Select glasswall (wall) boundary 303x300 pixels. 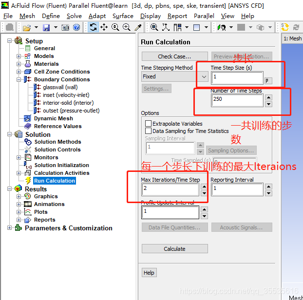point(60,87)
